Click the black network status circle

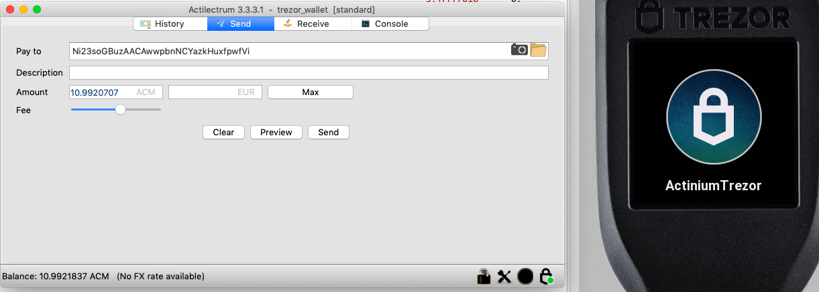tap(525, 276)
